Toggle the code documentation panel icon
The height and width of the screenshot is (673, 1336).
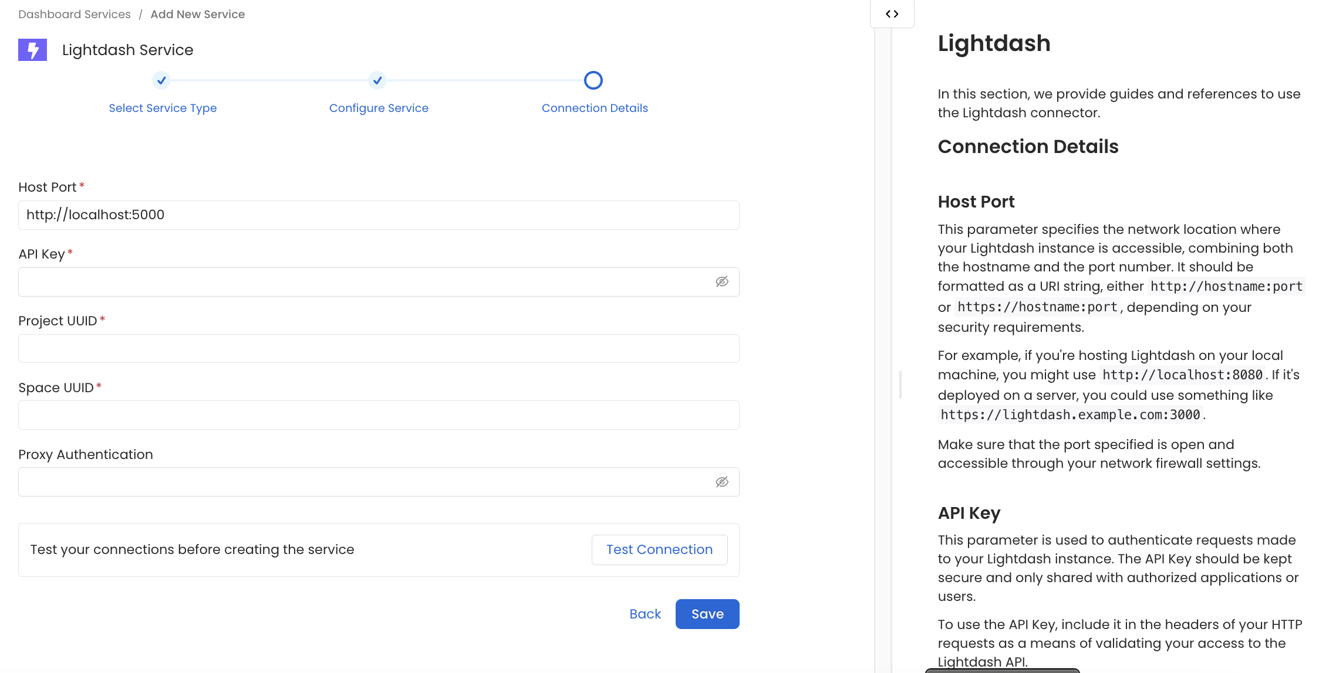(x=892, y=13)
